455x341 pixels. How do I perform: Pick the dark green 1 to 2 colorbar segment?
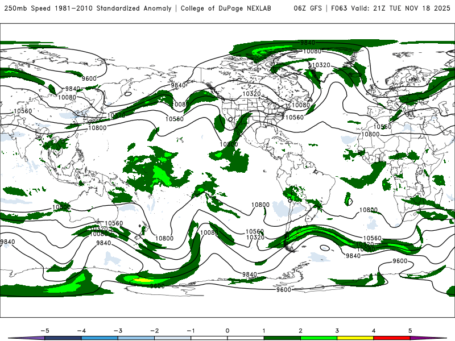click(x=282, y=338)
